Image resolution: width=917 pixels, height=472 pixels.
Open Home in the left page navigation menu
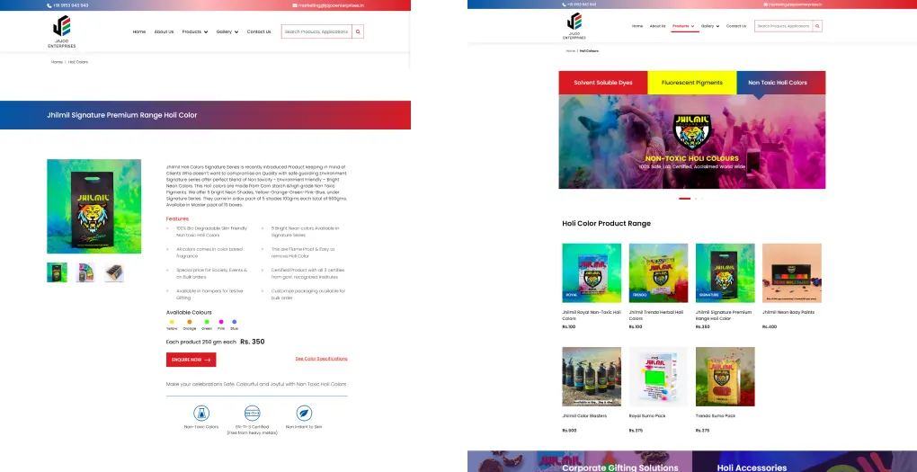[139, 31]
